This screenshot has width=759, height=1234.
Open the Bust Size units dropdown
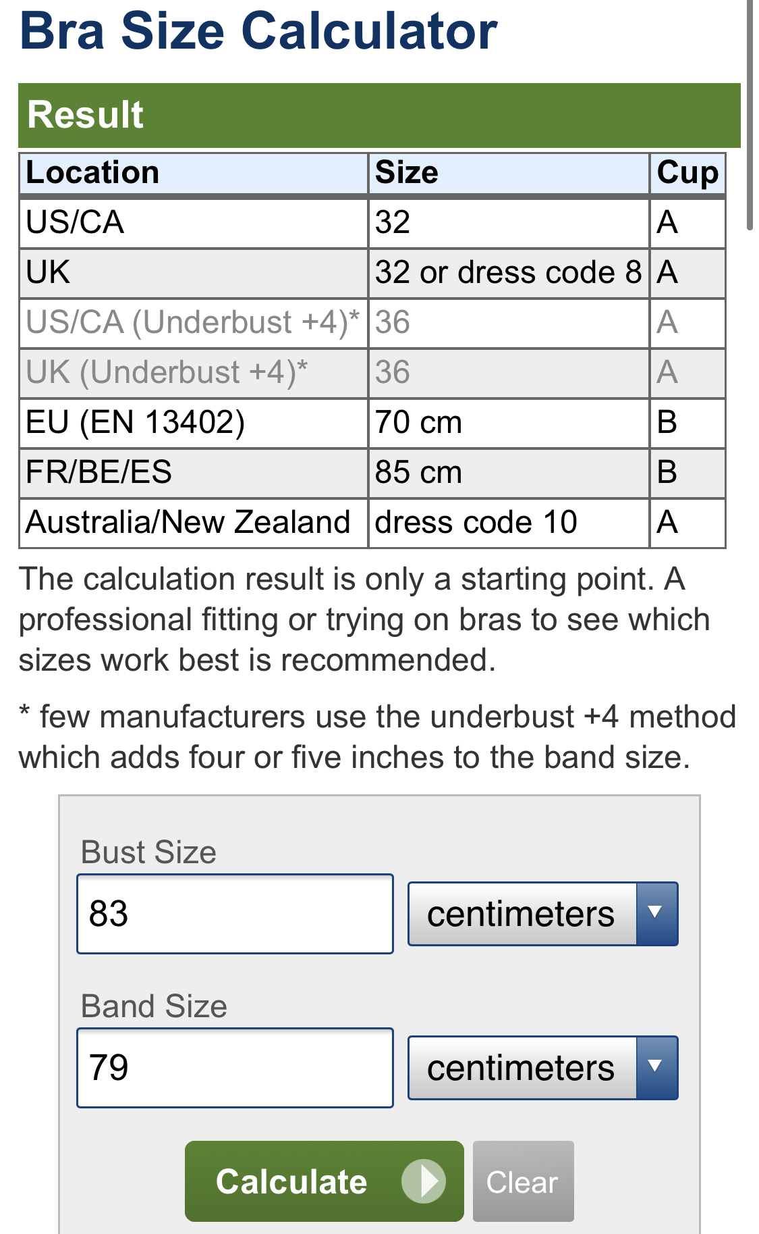click(x=542, y=914)
